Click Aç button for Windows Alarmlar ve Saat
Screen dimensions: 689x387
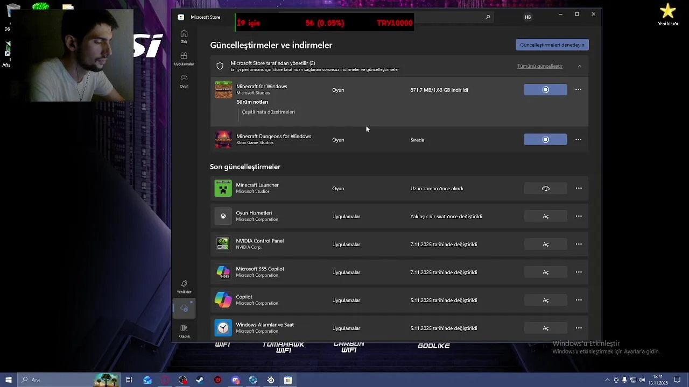coord(546,328)
